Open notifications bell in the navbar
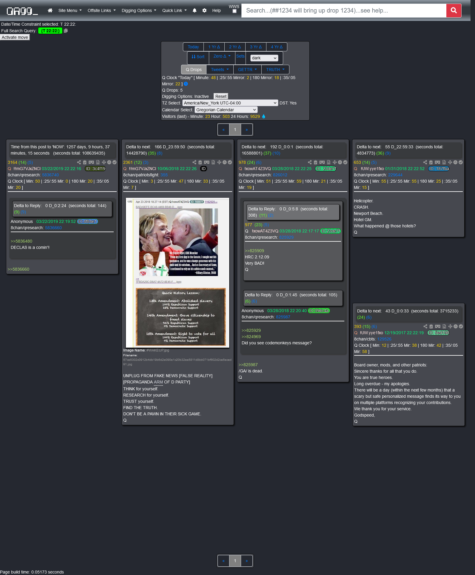 tap(195, 10)
